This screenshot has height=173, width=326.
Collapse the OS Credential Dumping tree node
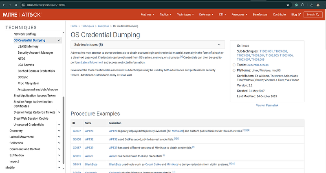click(x=59, y=40)
